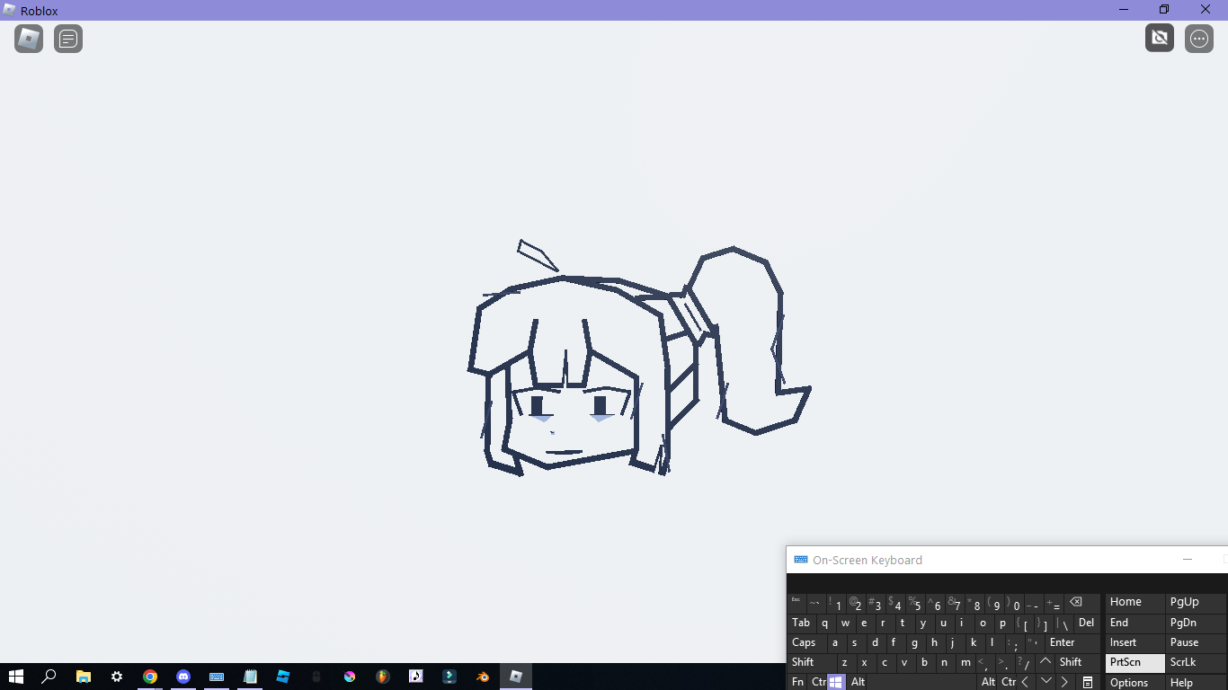Image resolution: width=1228 pixels, height=690 pixels.
Task: Open Settings gear in taskbar
Action: tap(117, 677)
